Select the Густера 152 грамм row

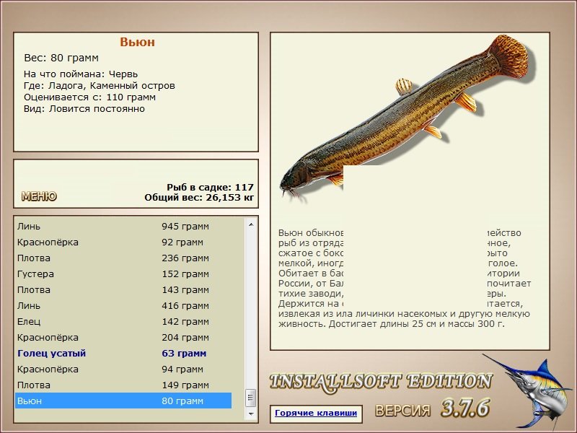[x=123, y=274]
